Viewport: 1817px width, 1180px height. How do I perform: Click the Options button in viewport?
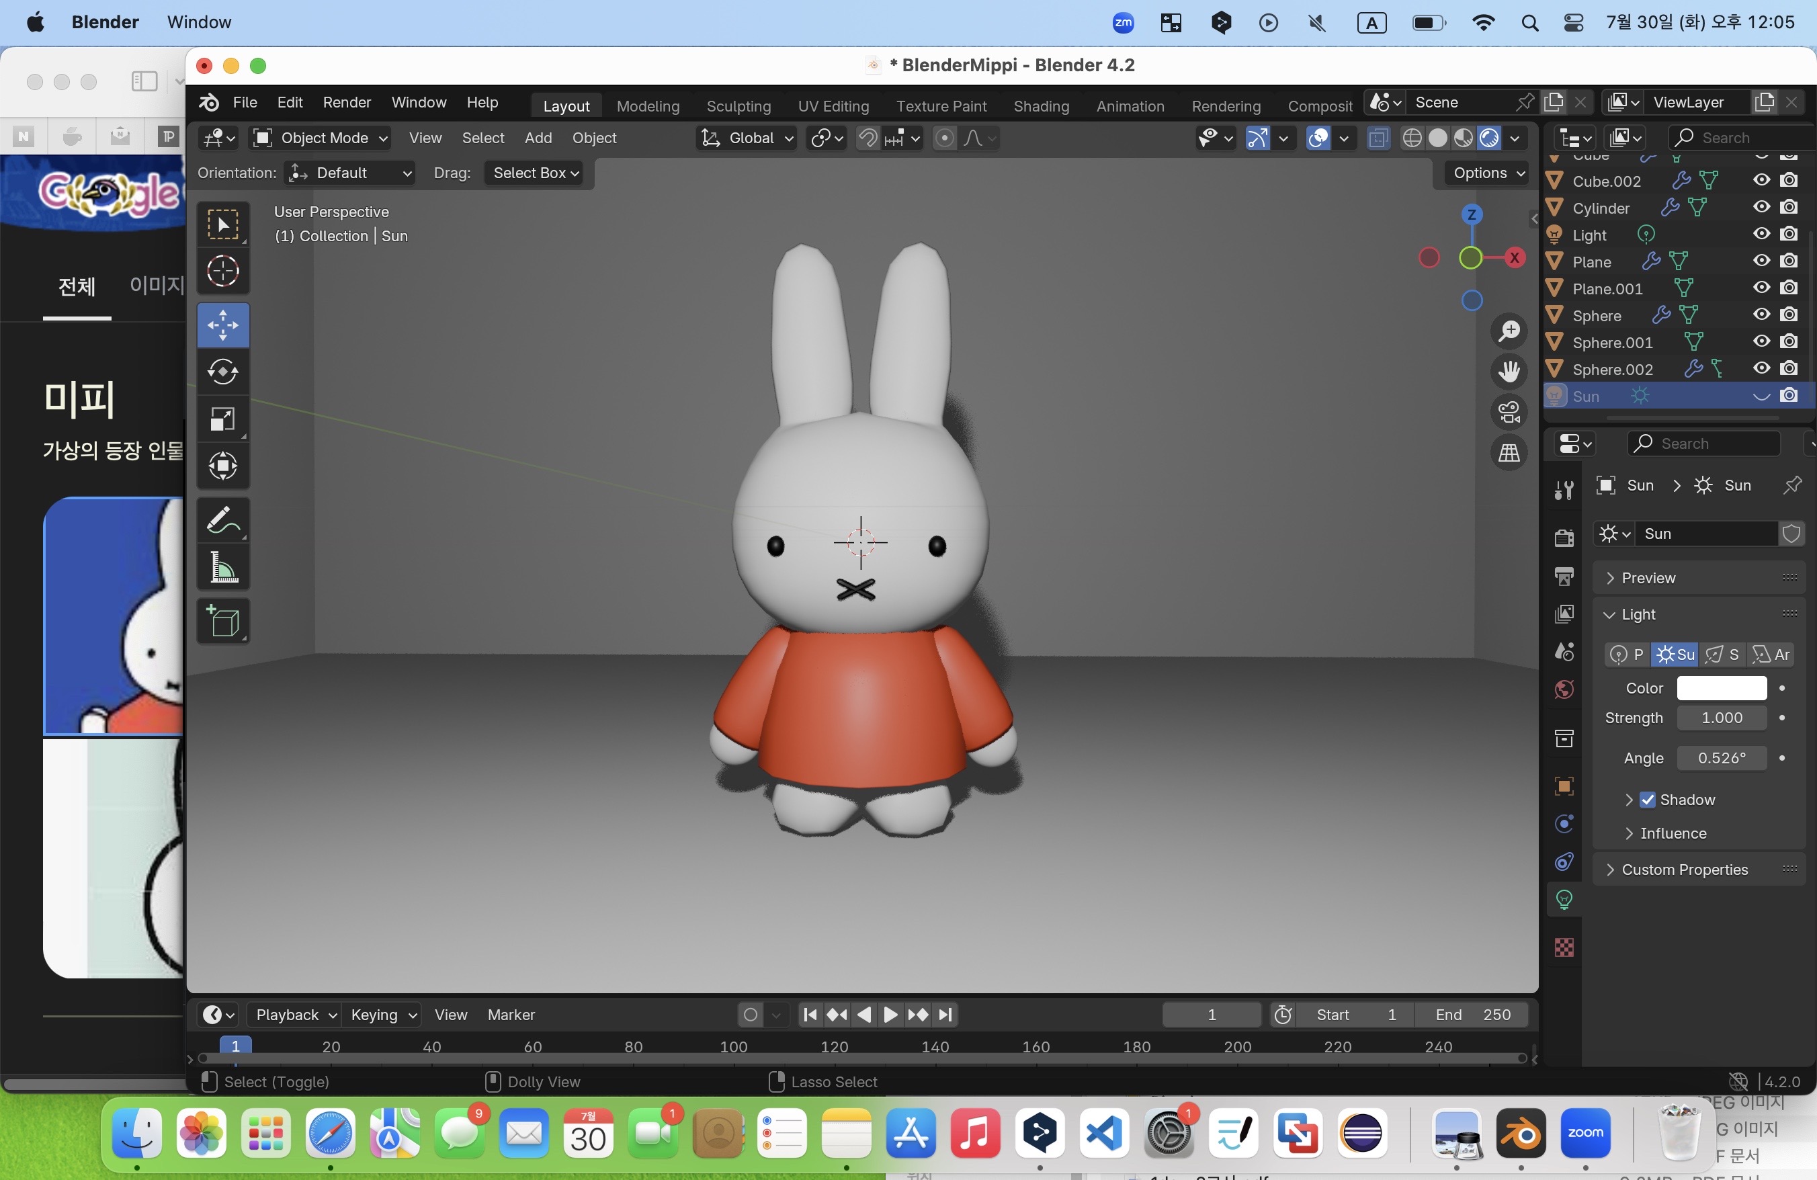(1487, 173)
